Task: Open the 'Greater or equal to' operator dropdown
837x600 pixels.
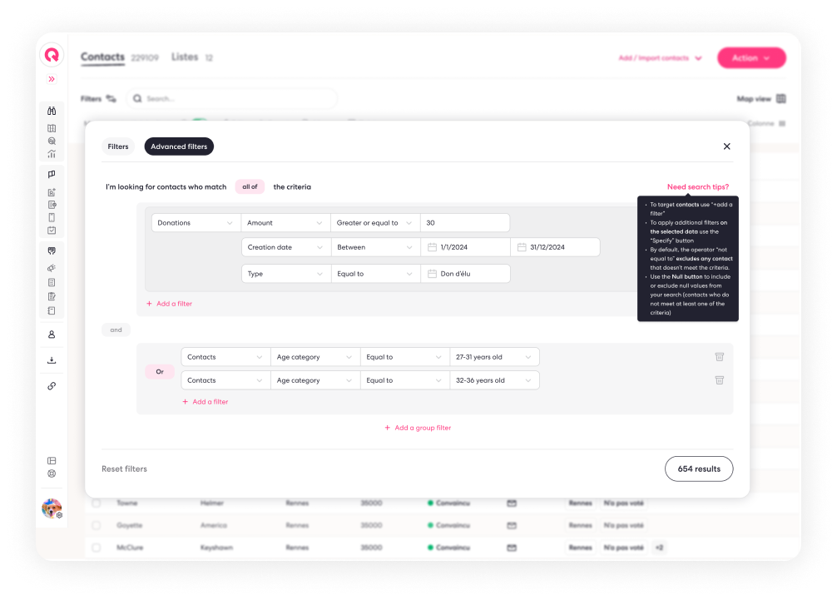Action: (375, 222)
